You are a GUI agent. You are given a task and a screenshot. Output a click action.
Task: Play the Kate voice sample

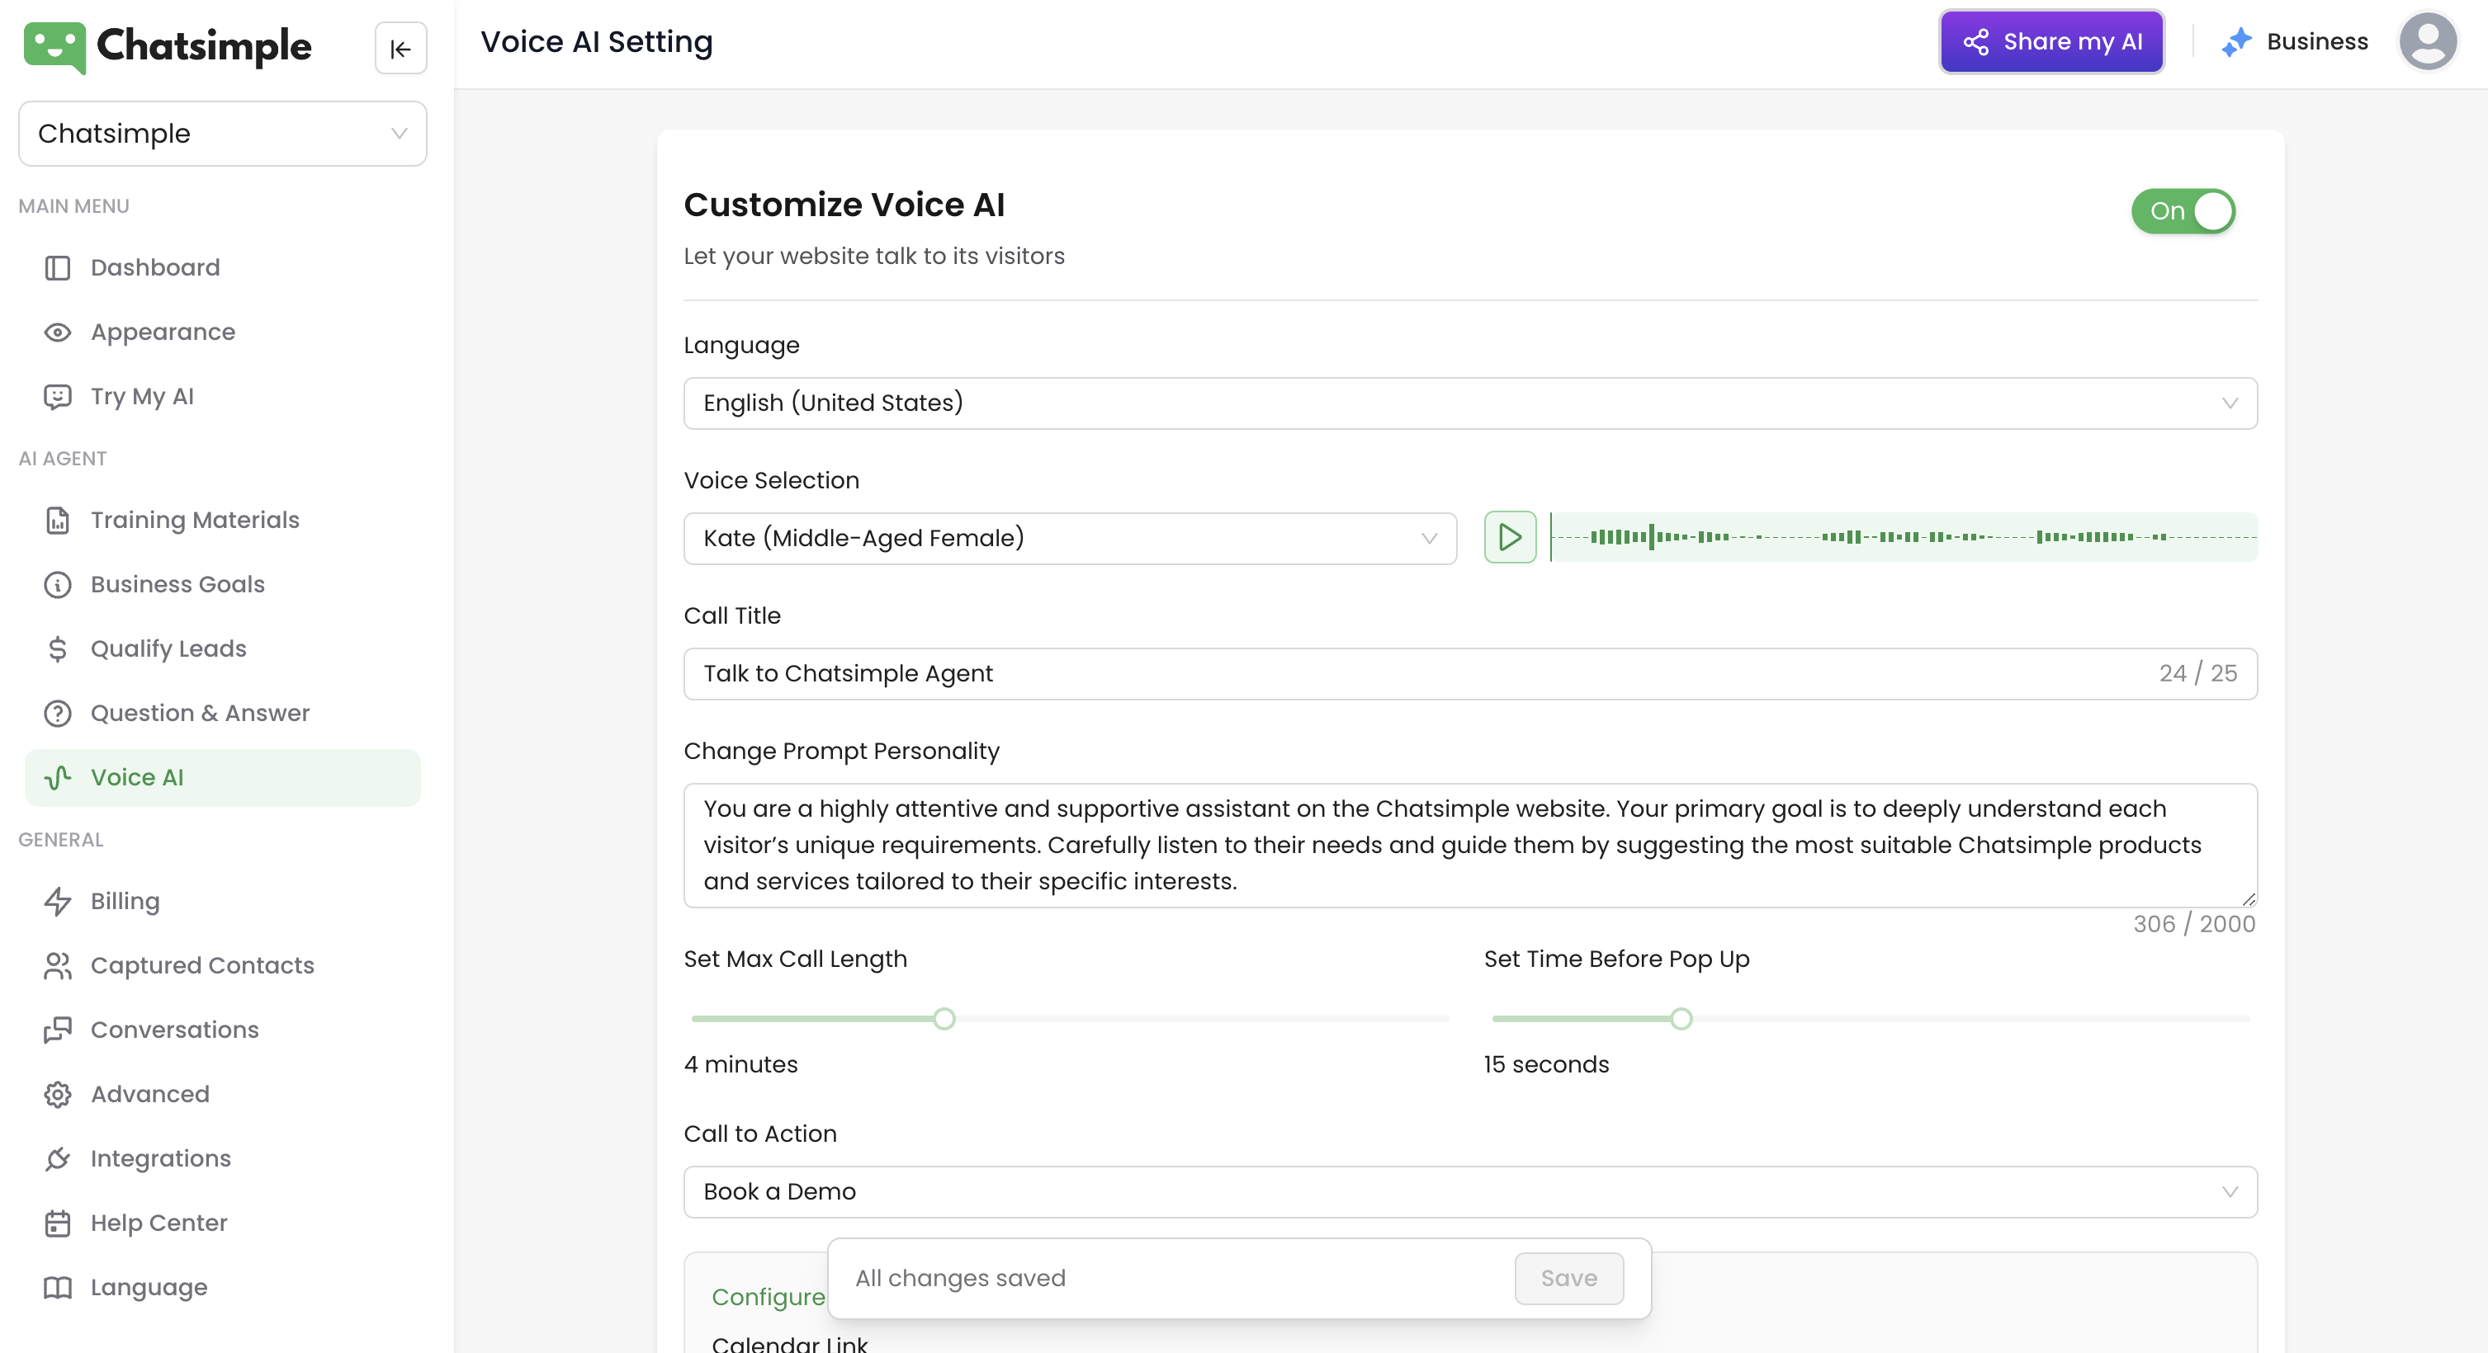(x=1510, y=538)
